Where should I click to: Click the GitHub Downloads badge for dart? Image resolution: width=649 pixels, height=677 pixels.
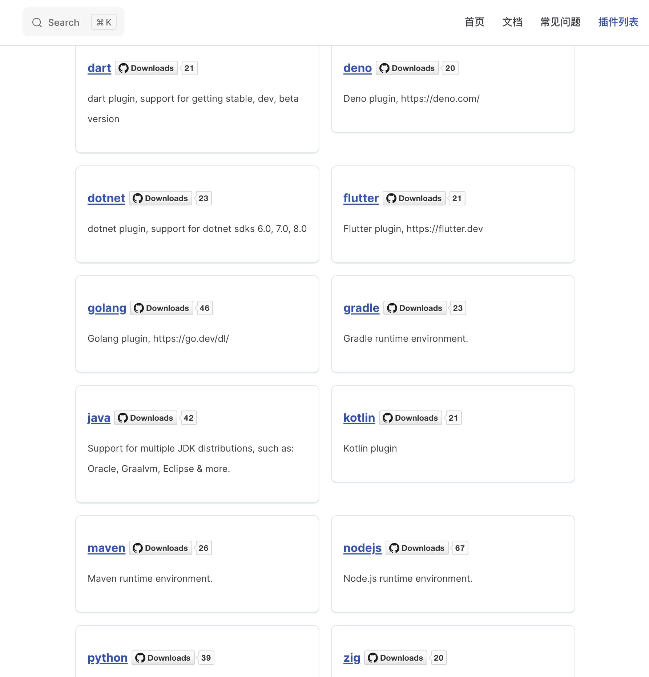(x=146, y=68)
